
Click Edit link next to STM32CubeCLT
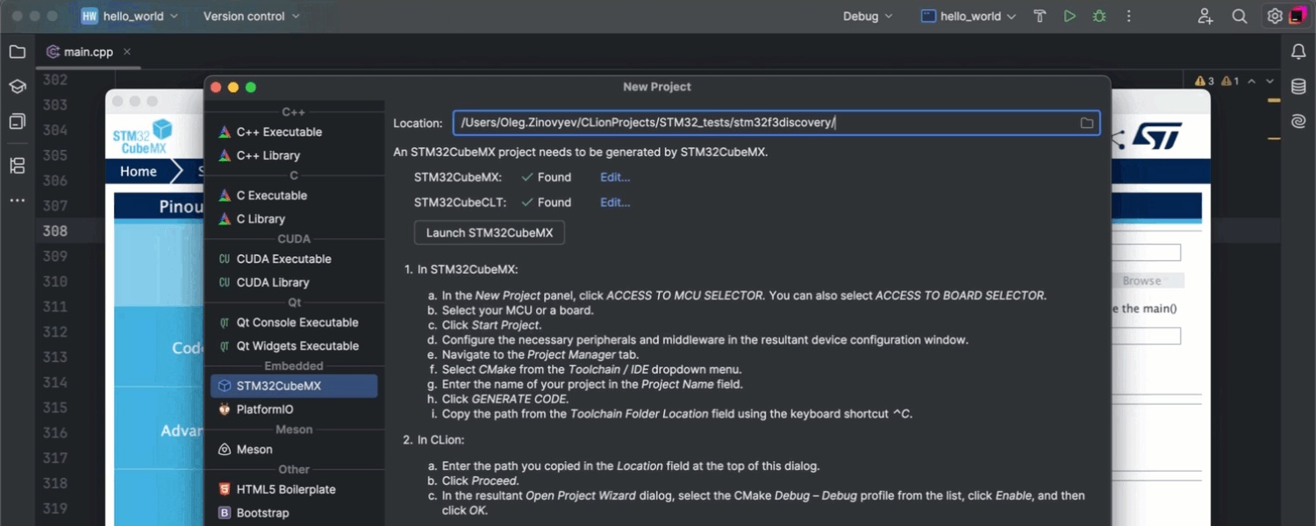pyautogui.click(x=614, y=203)
